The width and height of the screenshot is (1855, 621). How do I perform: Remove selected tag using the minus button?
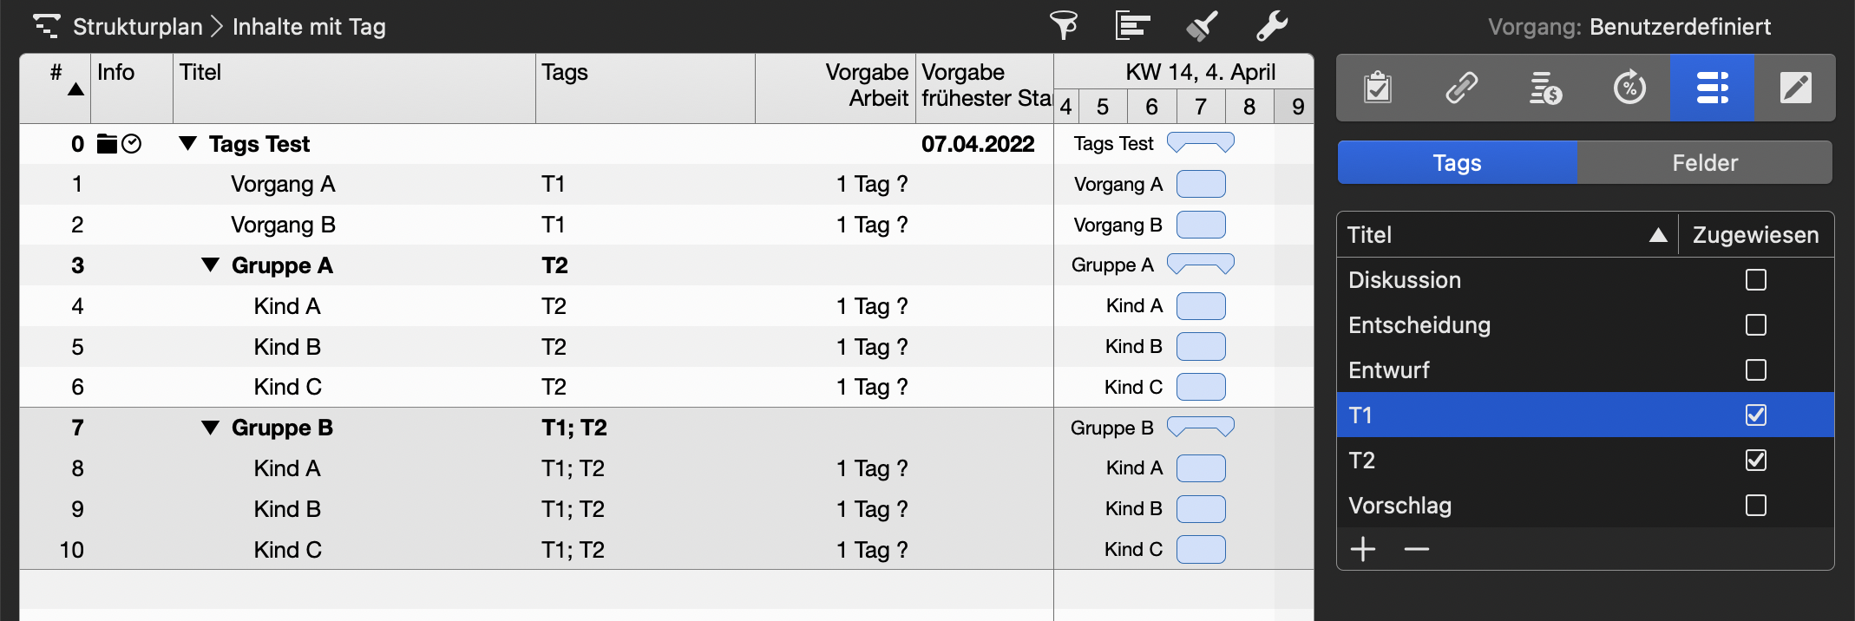(x=1416, y=549)
